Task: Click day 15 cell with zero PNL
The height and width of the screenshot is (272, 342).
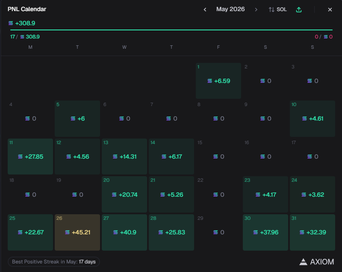Action: point(218,157)
